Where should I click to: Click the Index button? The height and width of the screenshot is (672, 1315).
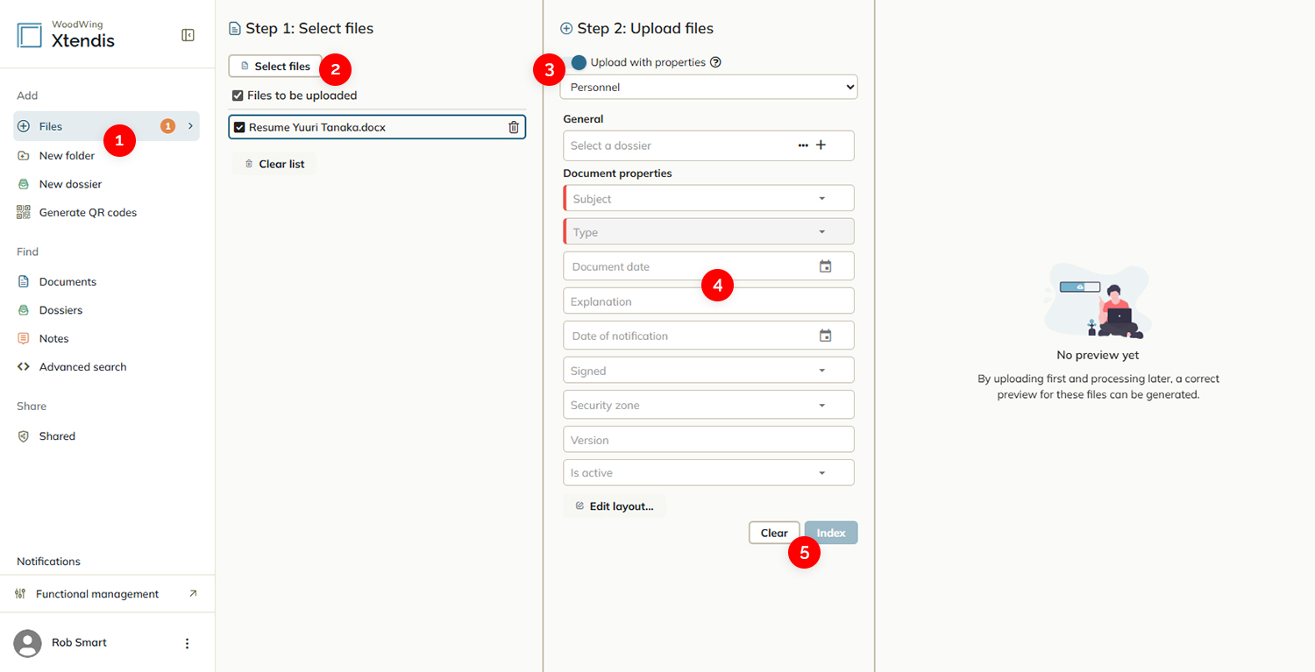(x=831, y=533)
